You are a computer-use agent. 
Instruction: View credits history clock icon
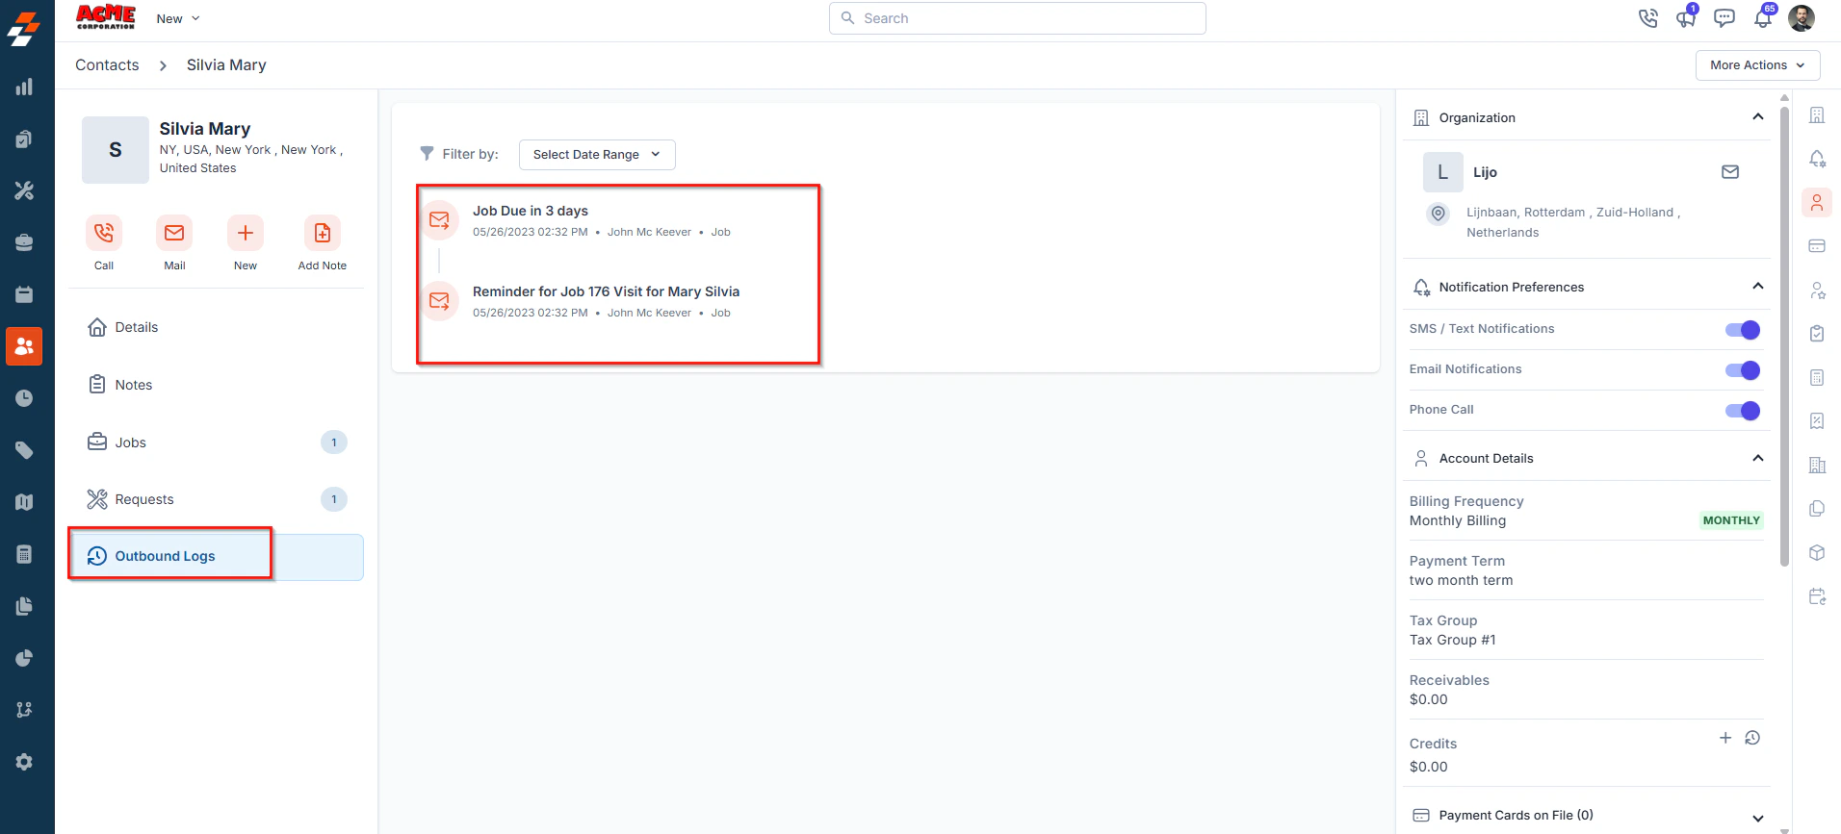1752,738
